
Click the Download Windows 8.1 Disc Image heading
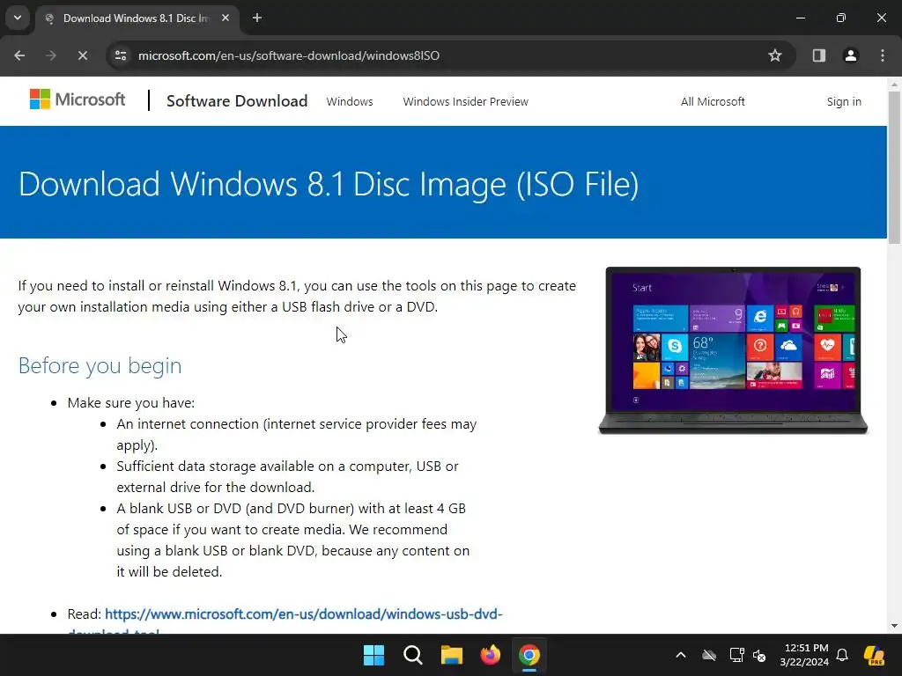(x=329, y=184)
